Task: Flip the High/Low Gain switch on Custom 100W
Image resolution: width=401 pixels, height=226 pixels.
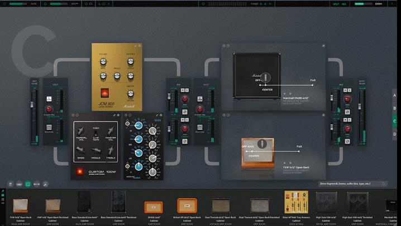Action: tap(96, 133)
